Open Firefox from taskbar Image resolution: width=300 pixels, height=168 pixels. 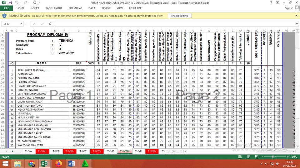coord(58,164)
